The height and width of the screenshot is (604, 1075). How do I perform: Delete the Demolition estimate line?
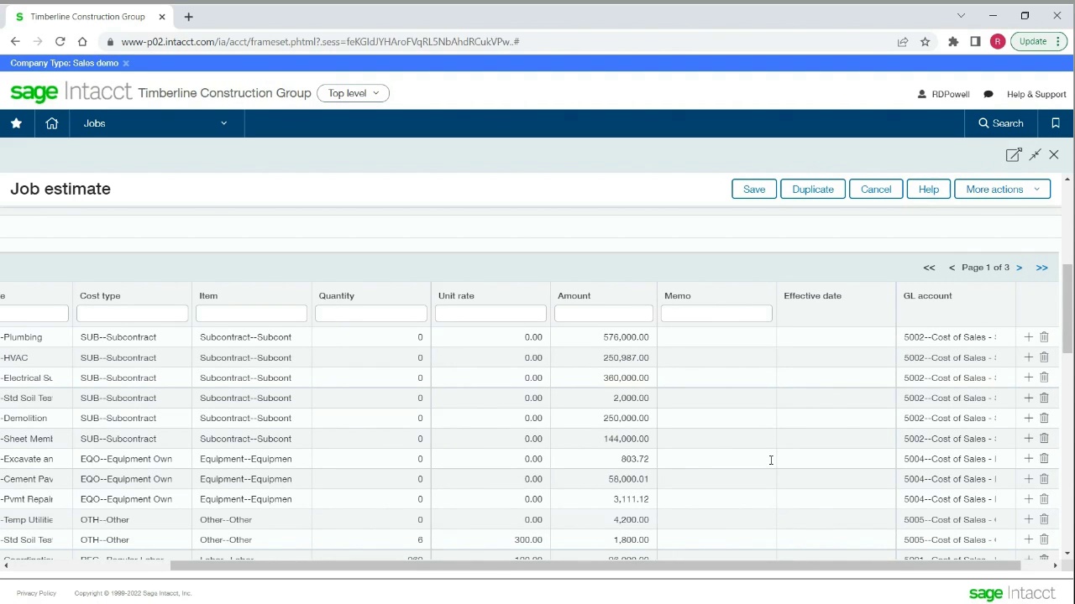[x=1044, y=418]
